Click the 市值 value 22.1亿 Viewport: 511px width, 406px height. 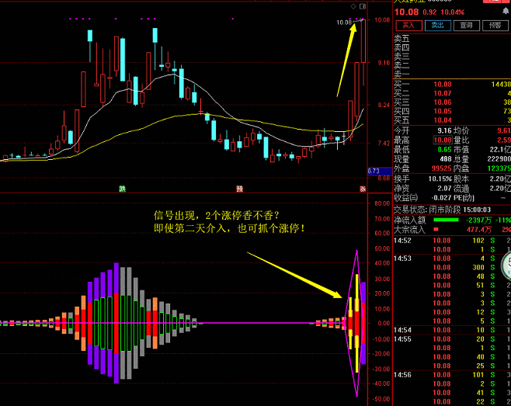pos(500,150)
